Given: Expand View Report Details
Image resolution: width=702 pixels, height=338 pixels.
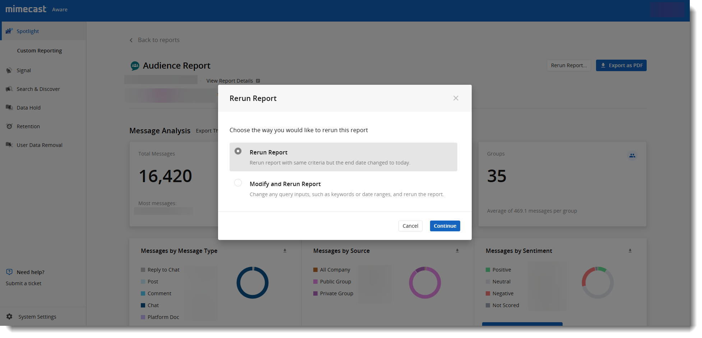Looking at the screenshot, I should [x=232, y=81].
